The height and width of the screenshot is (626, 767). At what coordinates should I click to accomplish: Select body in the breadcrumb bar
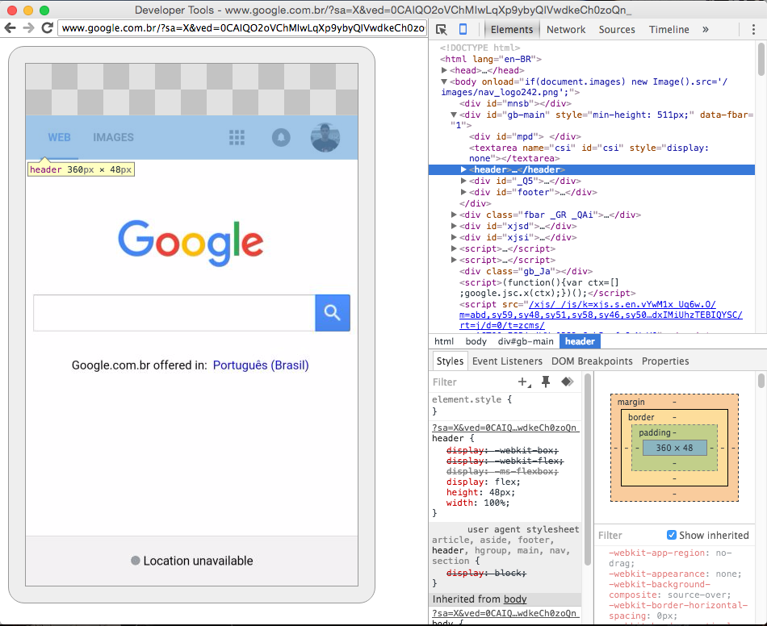pyautogui.click(x=476, y=341)
